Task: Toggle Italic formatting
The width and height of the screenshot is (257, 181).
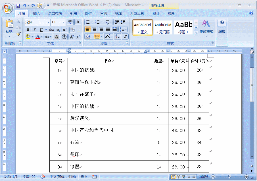Action: pyautogui.click(x=34, y=30)
